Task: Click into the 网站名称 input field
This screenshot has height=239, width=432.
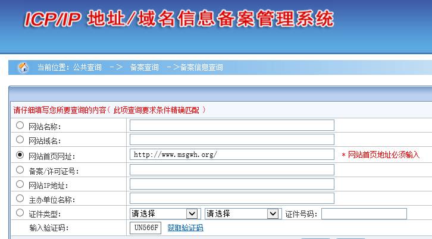Action: [232, 125]
